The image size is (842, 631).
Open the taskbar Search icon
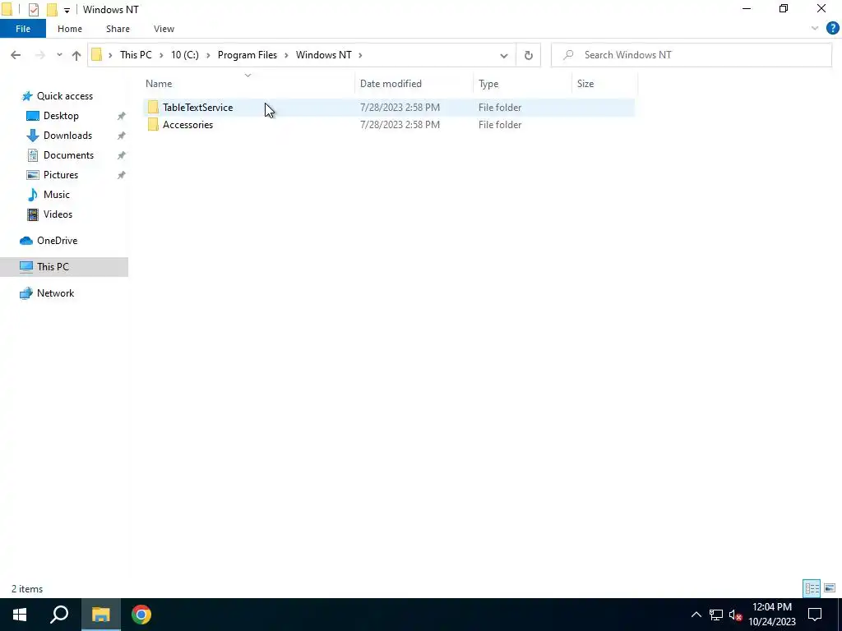tap(59, 615)
